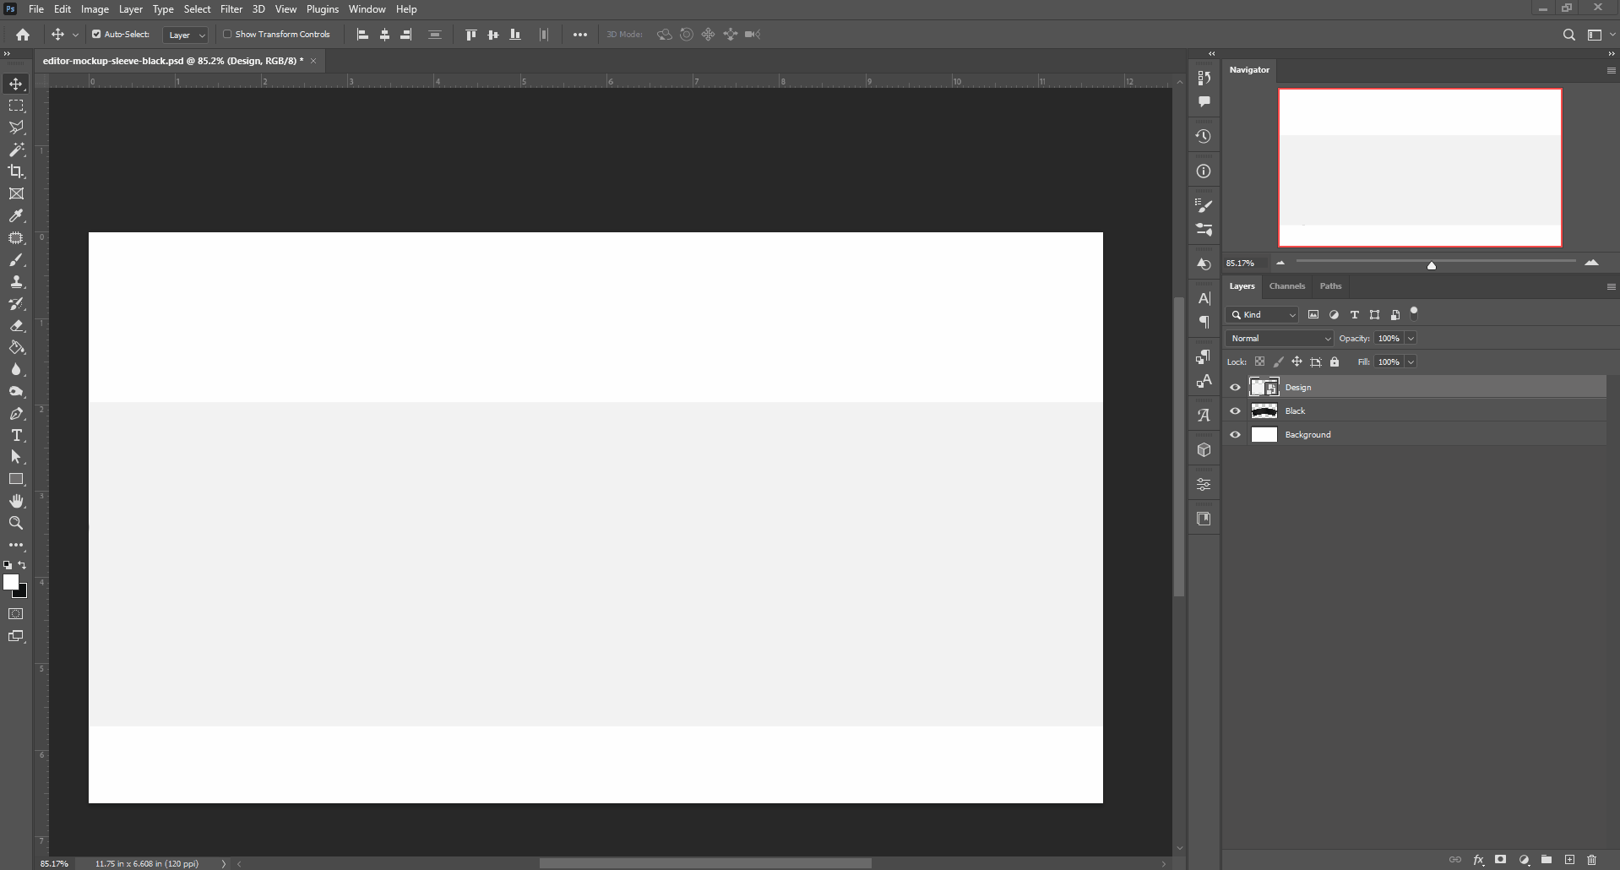Viewport: 1620px width, 870px height.
Task: Open the blend mode dropdown showing Normal
Action: (x=1278, y=338)
